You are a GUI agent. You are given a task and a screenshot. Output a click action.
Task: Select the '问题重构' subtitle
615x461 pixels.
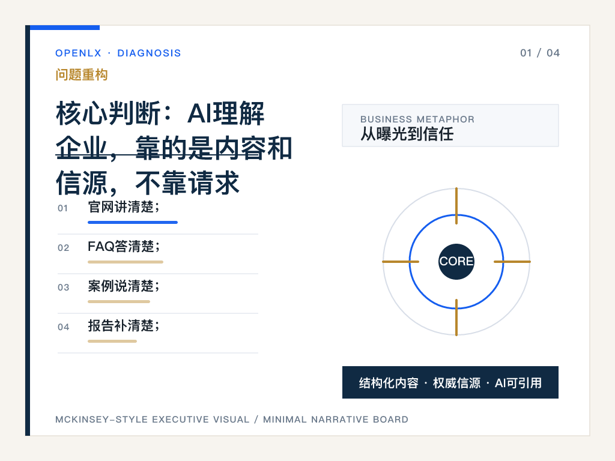(82, 74)
